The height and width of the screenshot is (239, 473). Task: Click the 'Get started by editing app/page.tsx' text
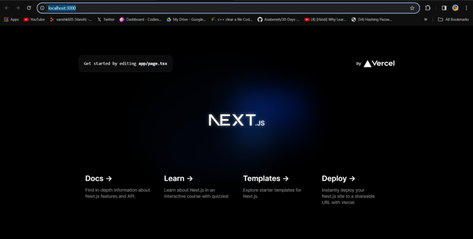pos(125,64)
